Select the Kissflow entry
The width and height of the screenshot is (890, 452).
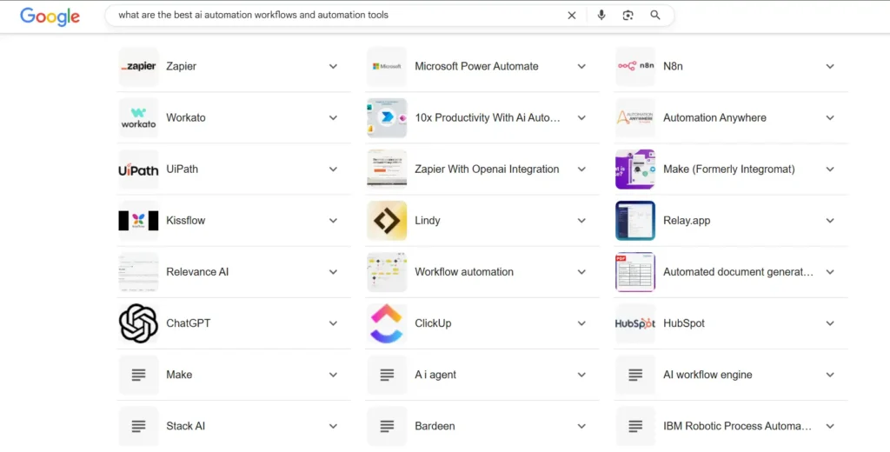[x=186, y=221]
